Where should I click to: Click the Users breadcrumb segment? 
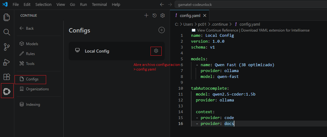(188, 24)
